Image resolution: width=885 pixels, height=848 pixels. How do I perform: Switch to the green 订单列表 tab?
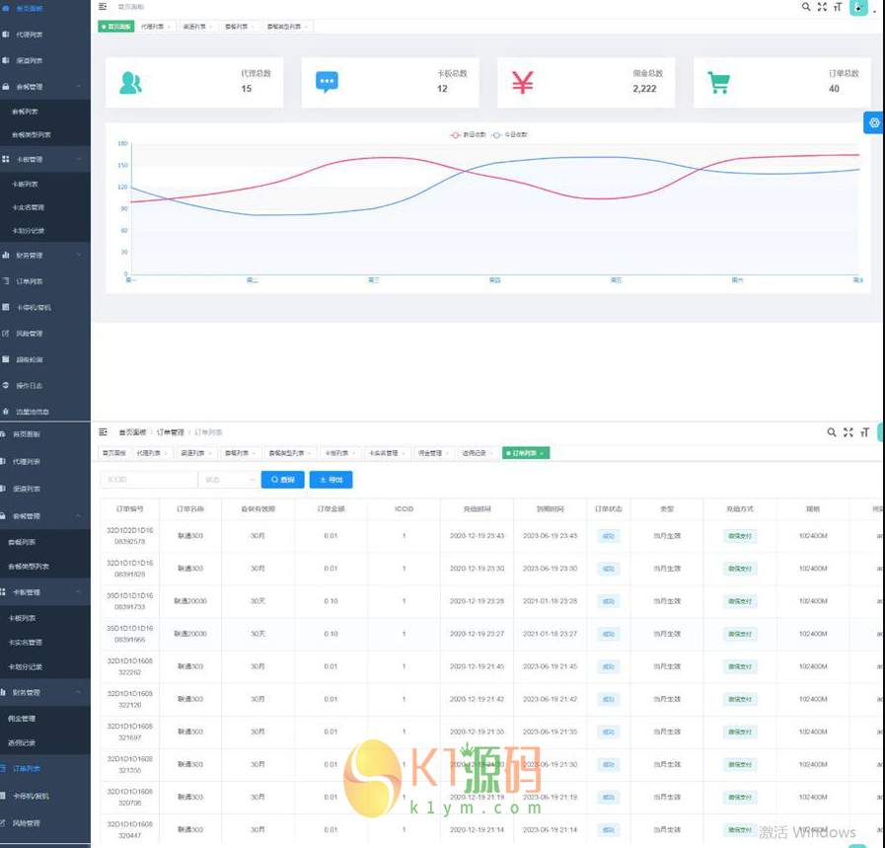pyautogui.click(x=526, y=453)
